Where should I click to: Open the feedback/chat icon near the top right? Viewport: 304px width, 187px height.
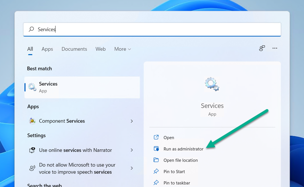click(x=262, y=48)
